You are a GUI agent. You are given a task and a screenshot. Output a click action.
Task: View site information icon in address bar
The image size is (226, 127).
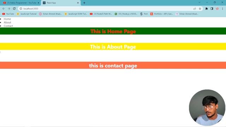click(x=21, y=8)
